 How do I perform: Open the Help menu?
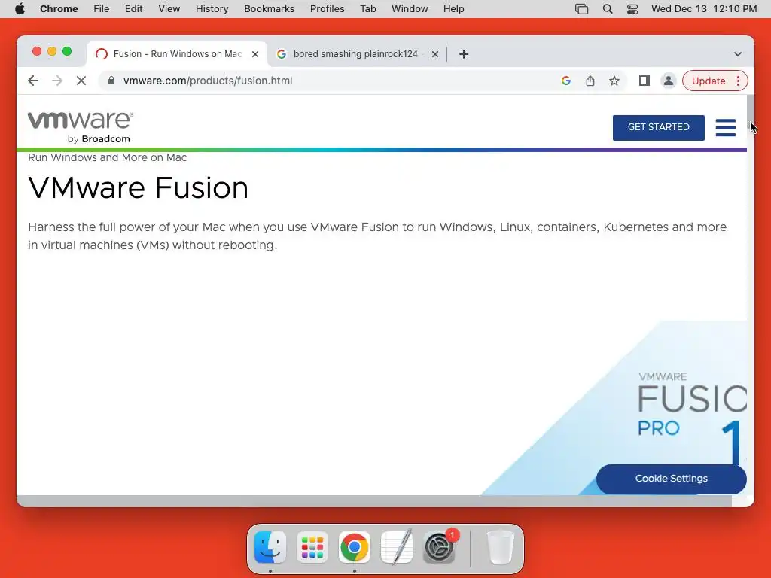pyautogui.click(x=453, y=9)
